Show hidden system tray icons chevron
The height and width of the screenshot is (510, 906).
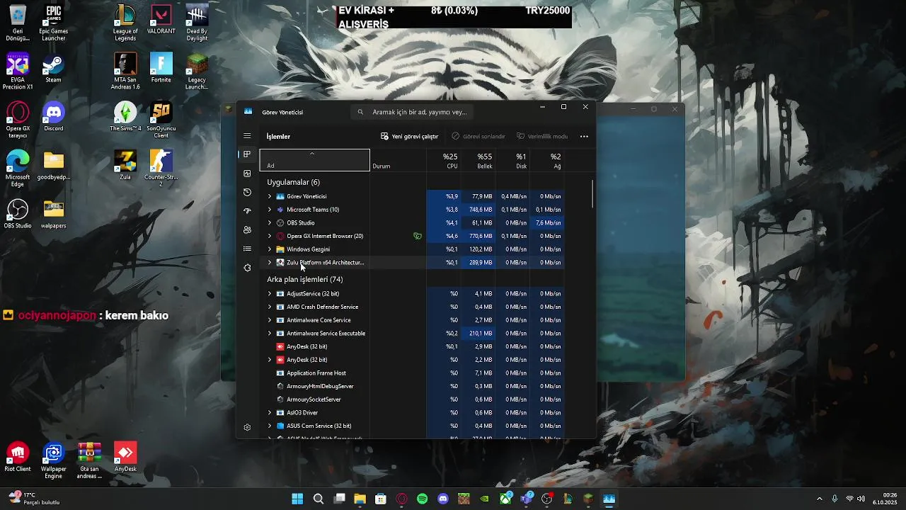click(820, 499)
